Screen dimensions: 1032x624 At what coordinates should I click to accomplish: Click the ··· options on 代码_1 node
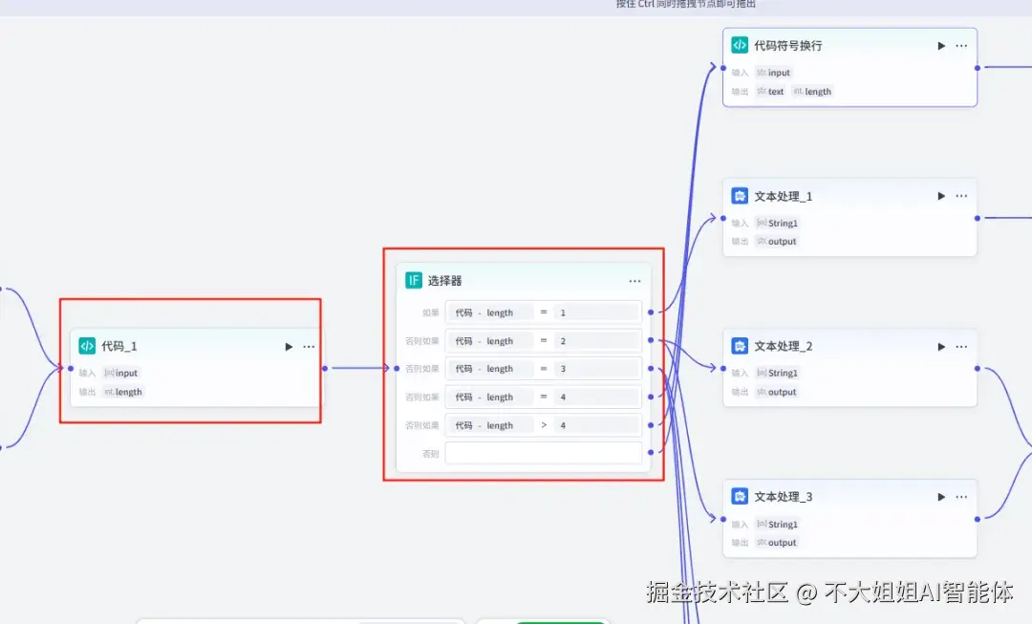pos(308,346)
